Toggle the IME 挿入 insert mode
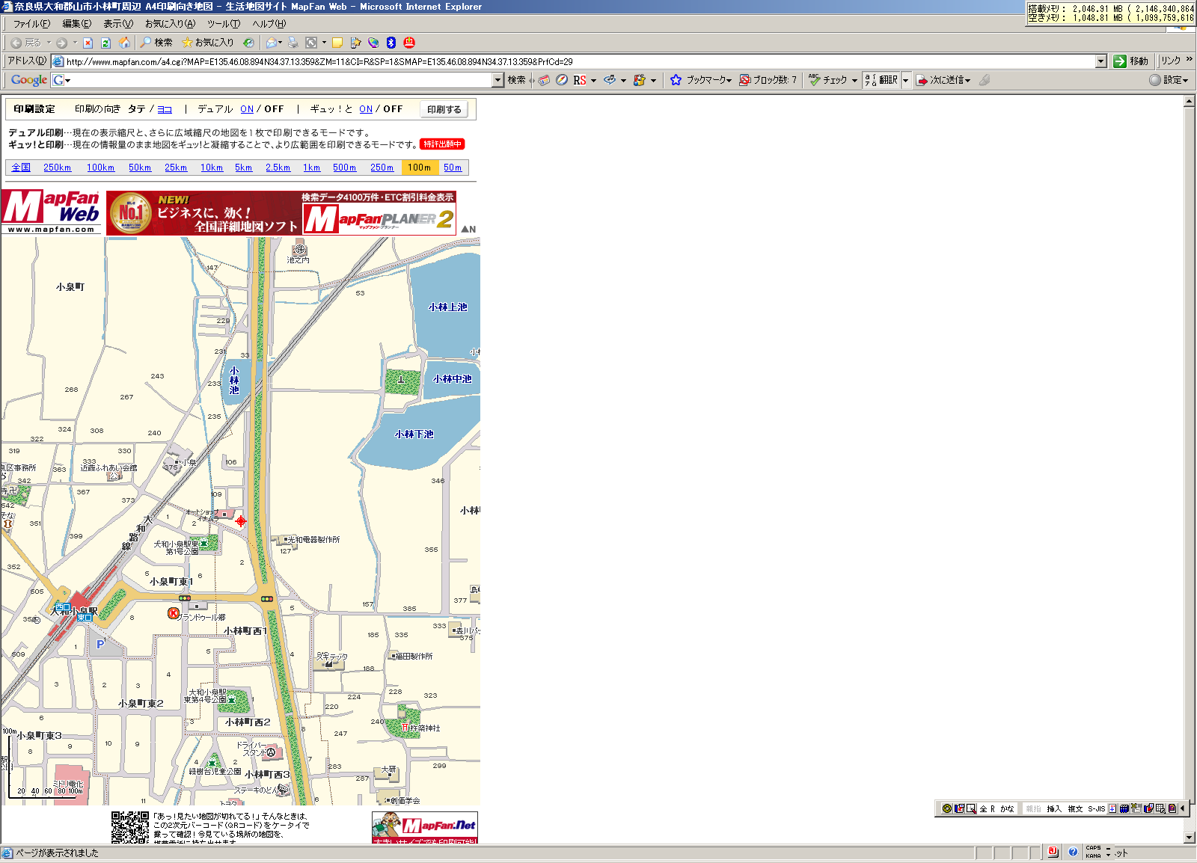 [x=1054, y=808]
